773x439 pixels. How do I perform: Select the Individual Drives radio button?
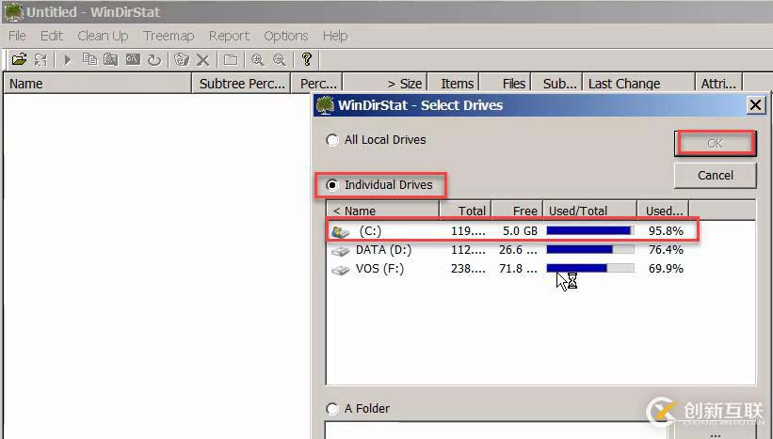(332, 185)
